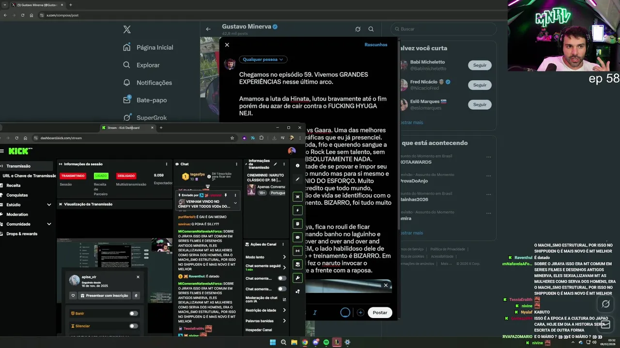Expand the Estúdio sidebar section

49,205
